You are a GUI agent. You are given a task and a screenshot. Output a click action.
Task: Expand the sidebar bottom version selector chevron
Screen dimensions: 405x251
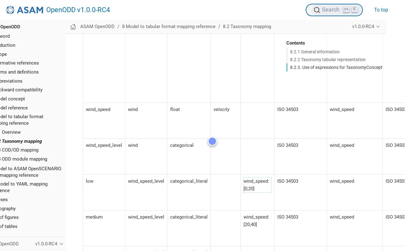point(61,244)
